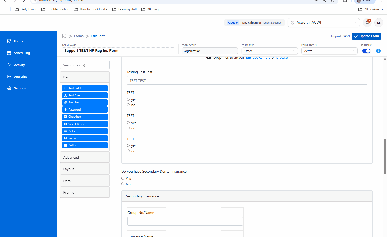Open the Form Status dropdown showing Active
Screen dimensions: 387x237
click(x=329, y=51)
